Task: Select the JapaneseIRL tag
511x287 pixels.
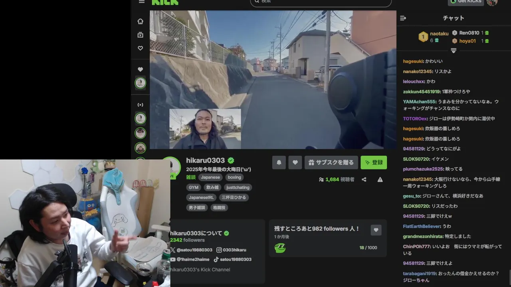Action: click(x=202, y=197)
